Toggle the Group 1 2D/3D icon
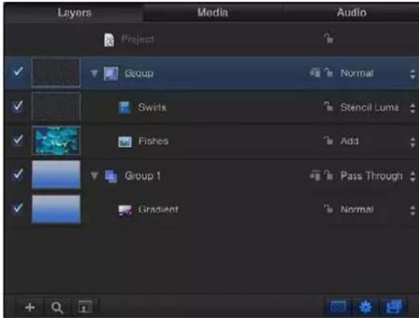The width and height of the screenshot is (419, 318). (315, 176)
